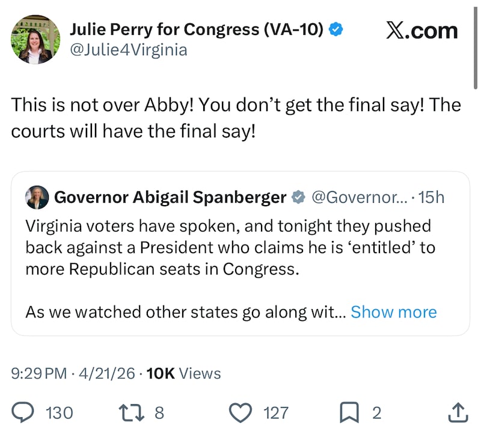Click the 9:29 PM post timestamp
Screen dimensions: 481x445
39,373
